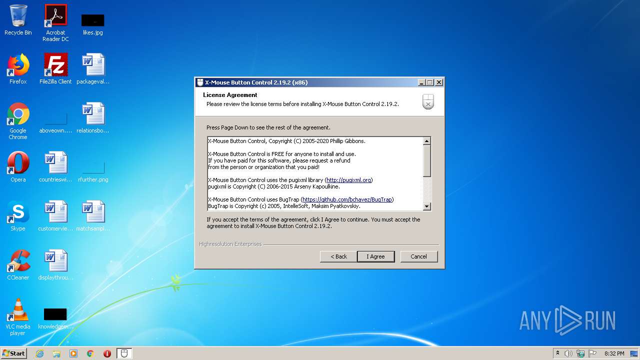640x360 pixels.
Task: Open Windows Explorer from the taskbar
Action: point(56,353)
